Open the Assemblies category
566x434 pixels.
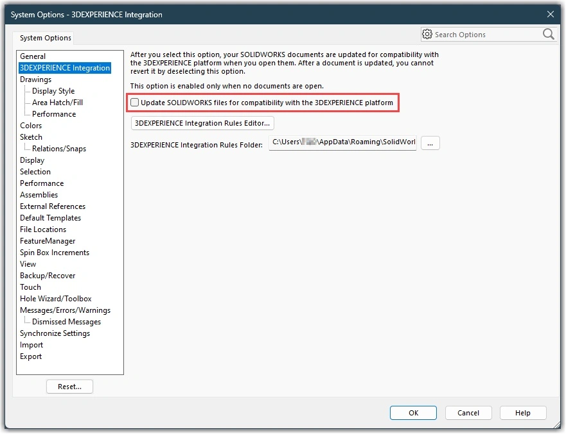click(39, 195)
